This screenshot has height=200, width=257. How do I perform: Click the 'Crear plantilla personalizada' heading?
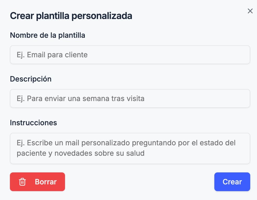click(71, 16)
